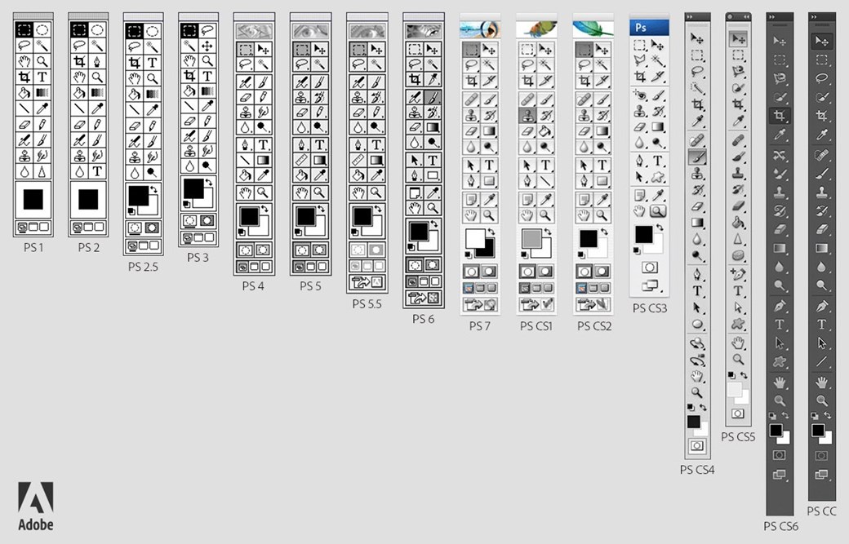Pick the Notes tool in PS 6 toolbar
Image resolution: width=849 pixels, height=544 pixels.
pos(415,192)
